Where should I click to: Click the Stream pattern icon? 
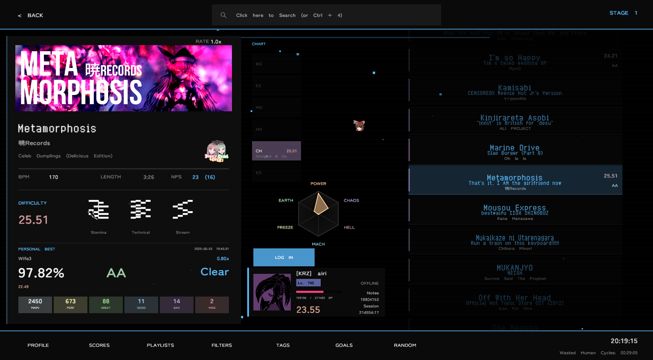pos(183,209)
